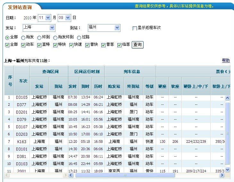Screen dimensions: 234x182
Task: Select the 发到站查询 tab
Action: pyautogui.click(x=20, y=7)
